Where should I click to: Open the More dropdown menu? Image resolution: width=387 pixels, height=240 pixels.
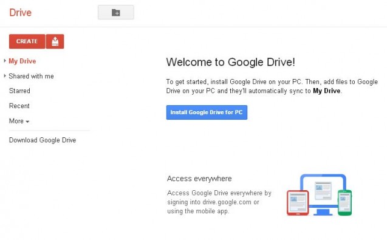(x=19, y=121)
